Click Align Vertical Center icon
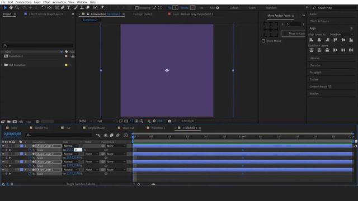Image resolution: width=358 pixels, height=201 pixels. (x=343, y=40)
